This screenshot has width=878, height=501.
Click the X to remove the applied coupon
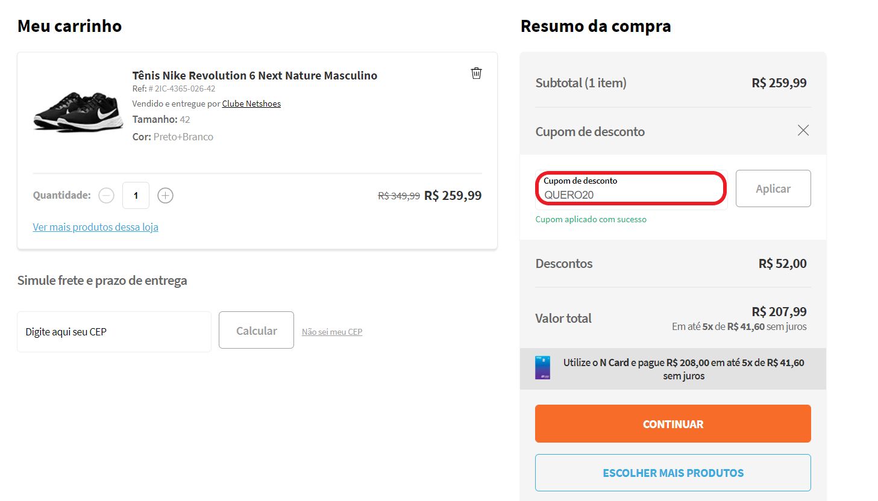(803, 130)
